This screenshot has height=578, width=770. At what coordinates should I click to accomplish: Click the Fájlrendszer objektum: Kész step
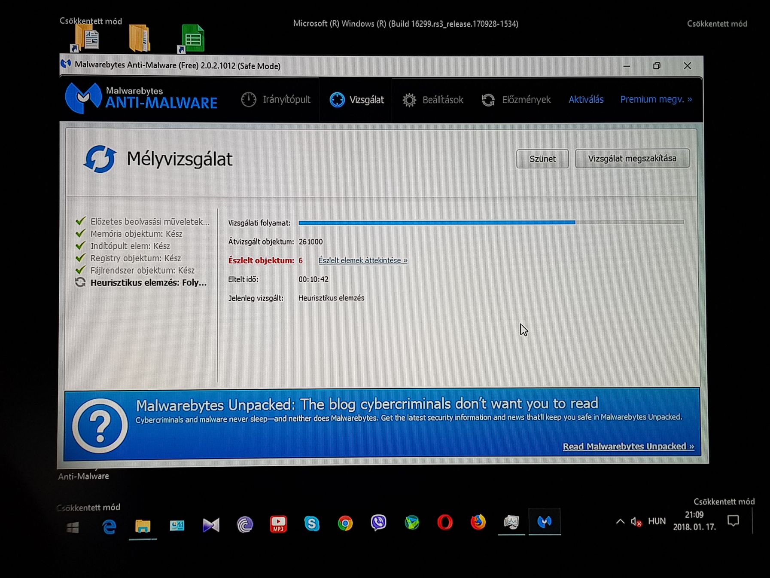tap(135, 270)
